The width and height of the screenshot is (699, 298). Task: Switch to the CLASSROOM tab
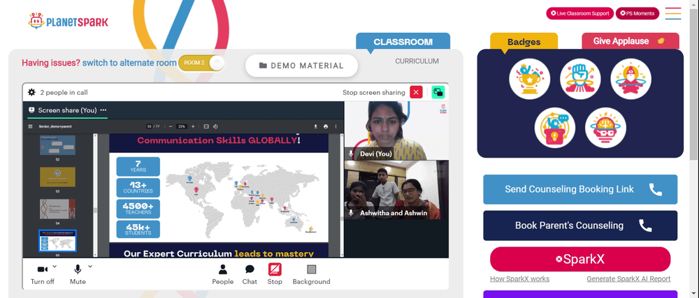pos(403,42)
